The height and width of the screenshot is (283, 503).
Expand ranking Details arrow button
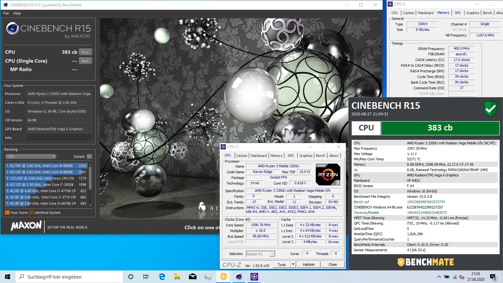(90, 157)
